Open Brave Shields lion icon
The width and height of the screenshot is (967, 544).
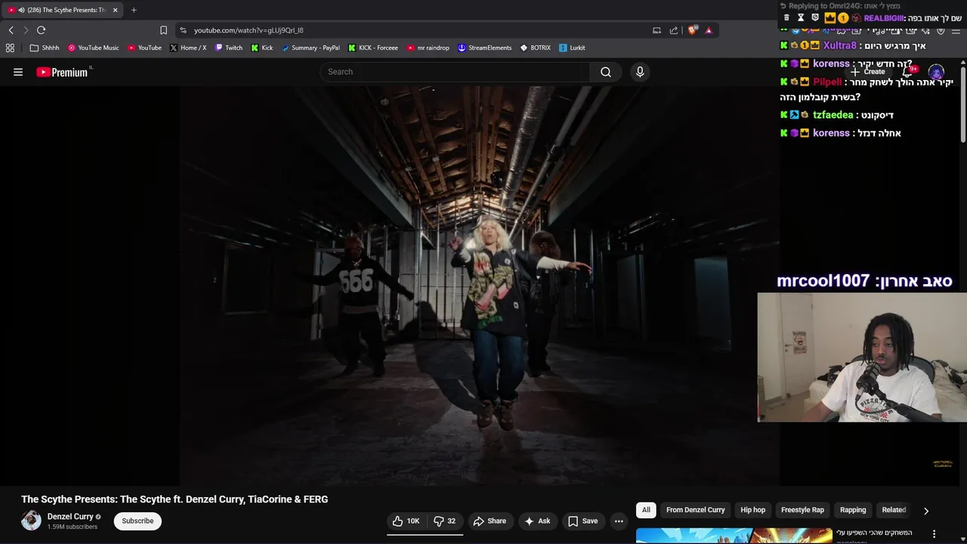coord(692,30)
